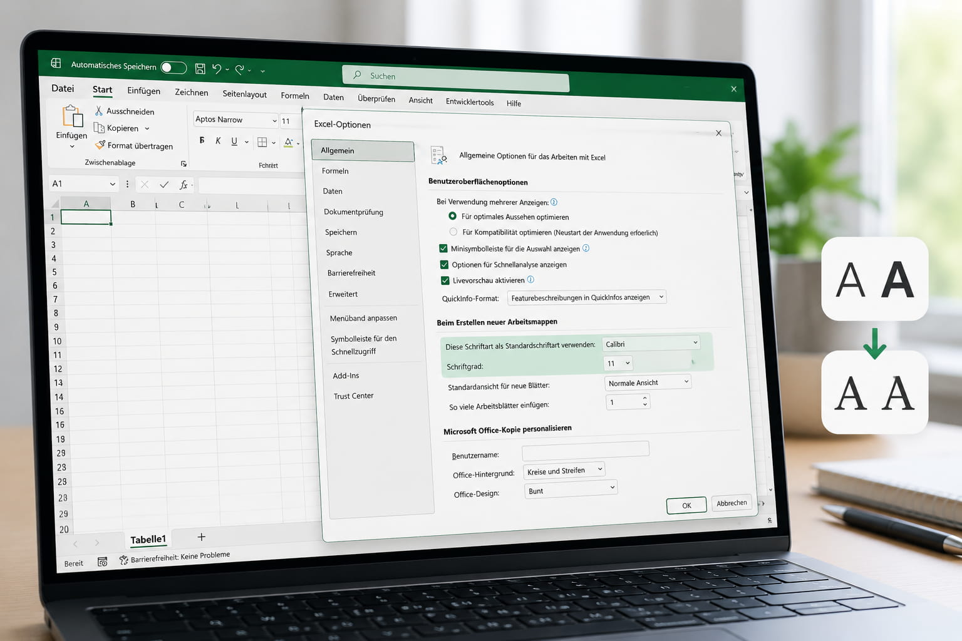This screenshot has height=641, width=962.
Task: Click the formula bar confirm checkmark icon
Action: pyautogui.click(x=164, y=185)
